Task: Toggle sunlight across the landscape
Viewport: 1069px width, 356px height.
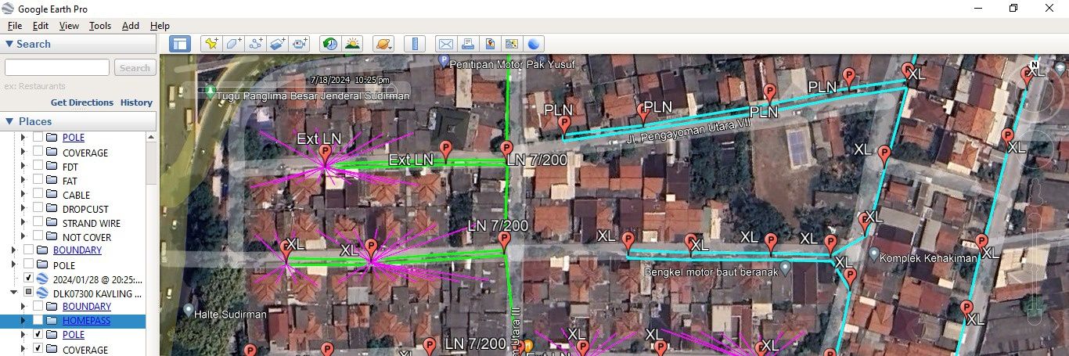Action: coord(352,44)
